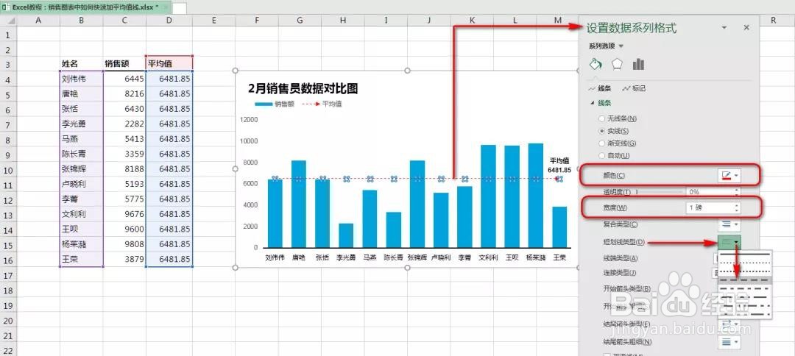Select column header D
The width and height of the screenshot is (795, 356).
[x=169, y=21]
